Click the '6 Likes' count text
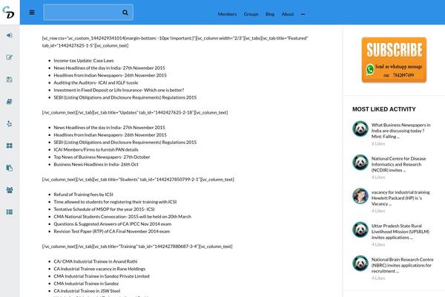Viewport: 445px width, 297px height. 378,144
